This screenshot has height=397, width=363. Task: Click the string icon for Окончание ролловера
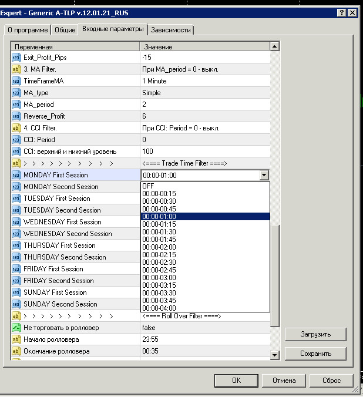pyautogui.click(x=16, y=351)
